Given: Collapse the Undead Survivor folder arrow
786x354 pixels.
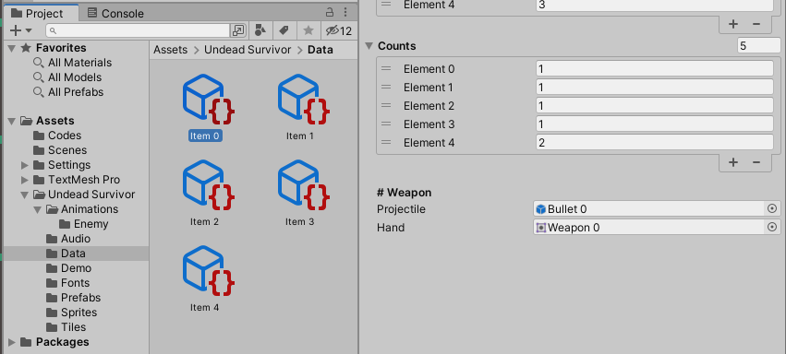Looking at the screenshot, I should 25,195.
